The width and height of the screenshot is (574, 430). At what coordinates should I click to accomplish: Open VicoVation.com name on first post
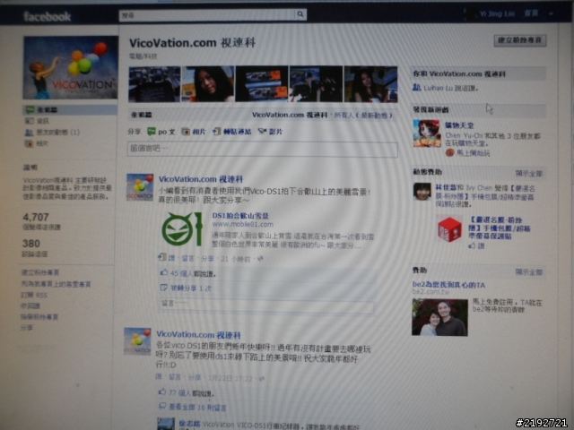click(x=201, y=179)
